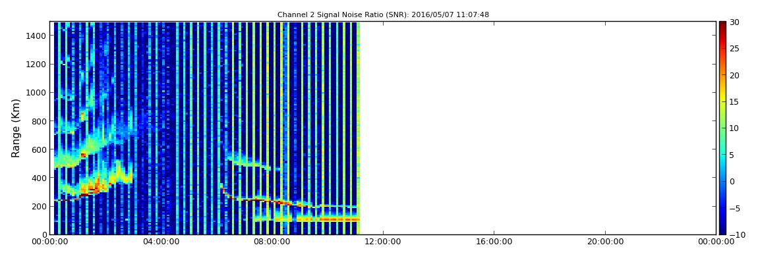The image size is (758, 268).
Task: Click the 16:00:00 time axis label
Action: [x=494, y=242]
